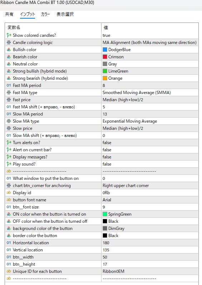Toggle the Play sound? false value
The height and width of the screenshot is (285, 202).
coord(150,164)
